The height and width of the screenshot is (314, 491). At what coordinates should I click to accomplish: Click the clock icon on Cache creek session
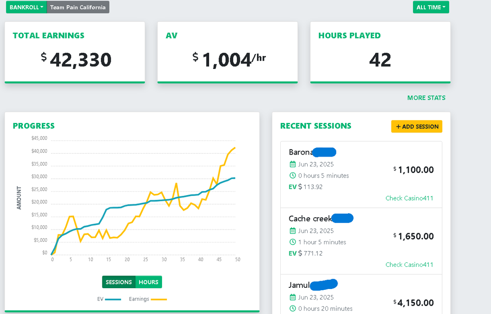293,242
